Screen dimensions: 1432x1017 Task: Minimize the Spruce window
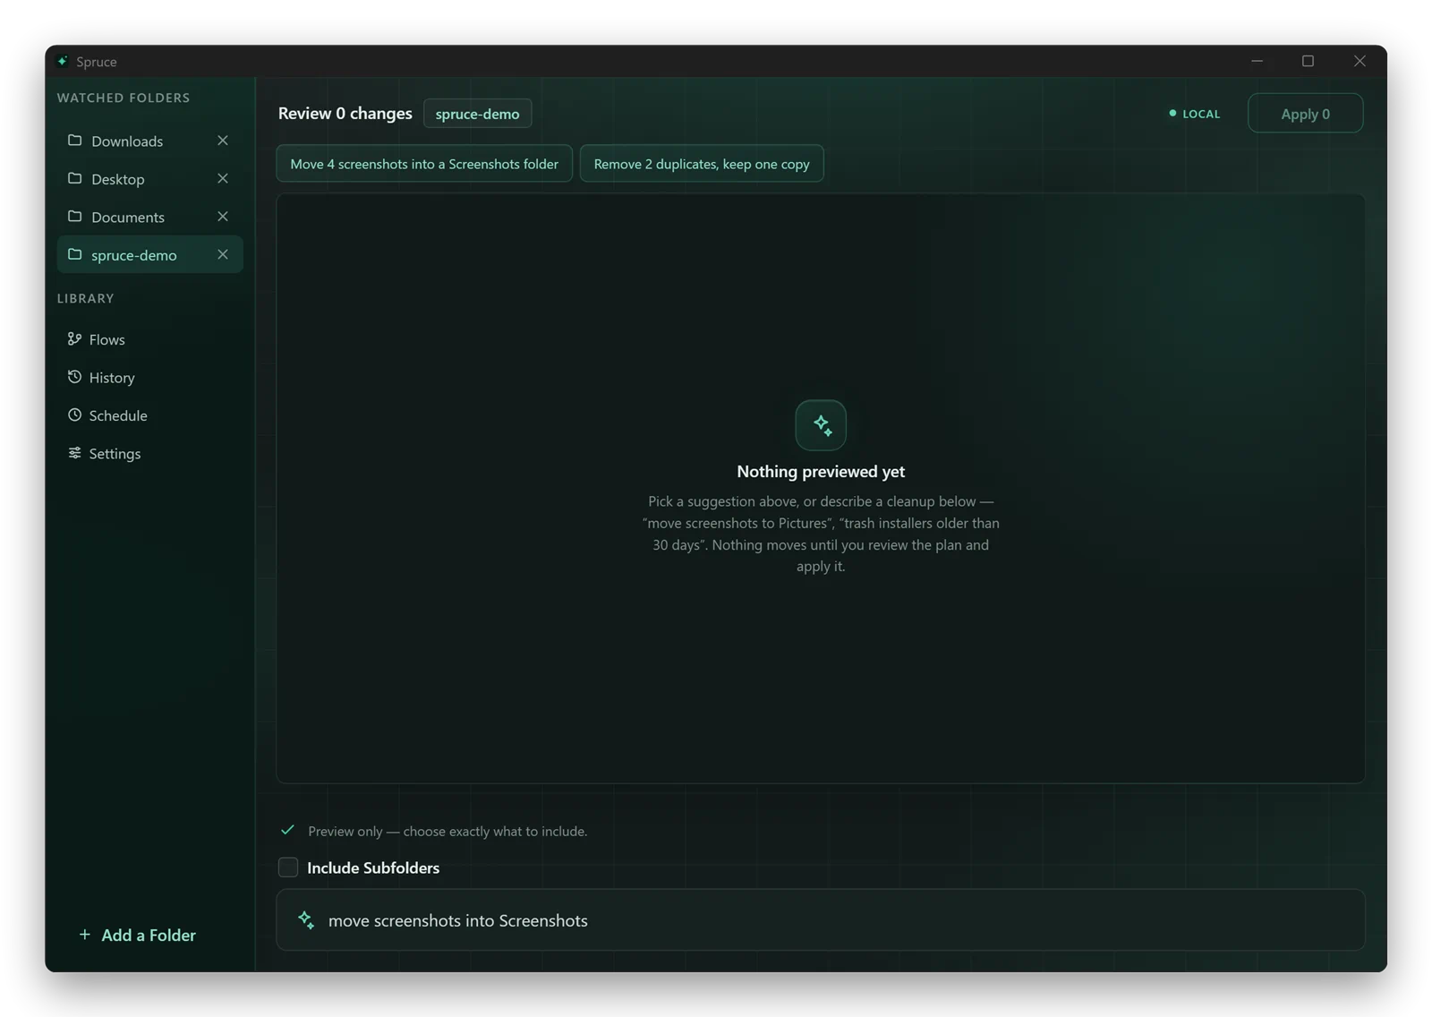[x=1257, y=61]
